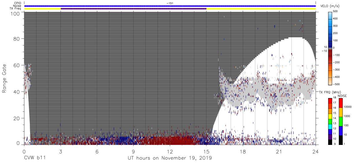Click the 10000 noise legend label
This screenshot has height=164, width=355.
point(347,107)
